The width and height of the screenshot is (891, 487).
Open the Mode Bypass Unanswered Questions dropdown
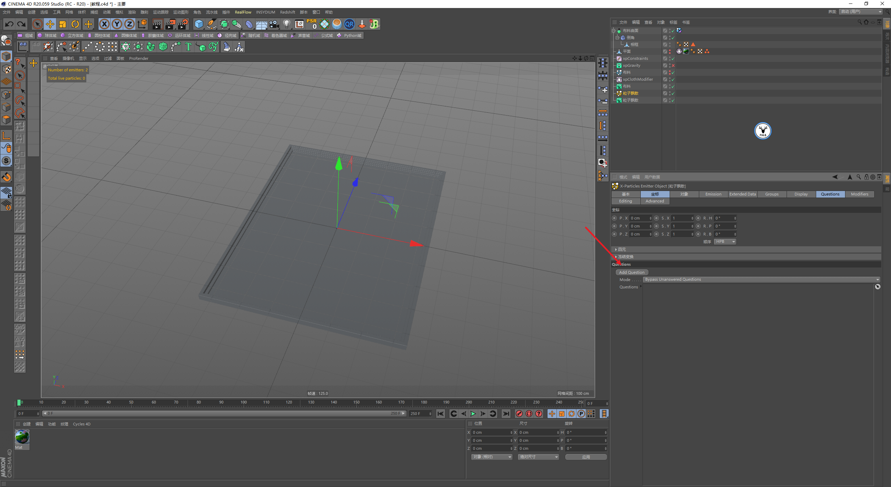(761, 279)
